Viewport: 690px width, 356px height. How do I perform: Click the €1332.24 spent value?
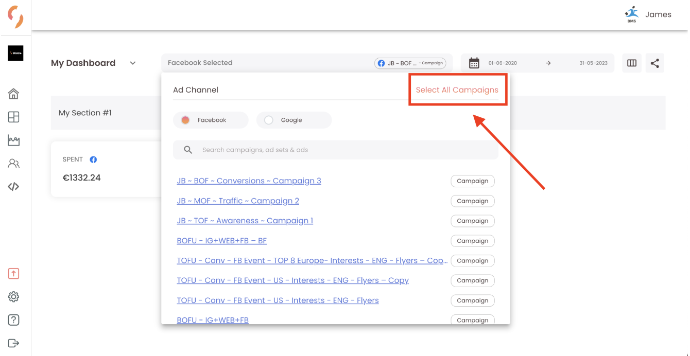click(x=81, y=178)
